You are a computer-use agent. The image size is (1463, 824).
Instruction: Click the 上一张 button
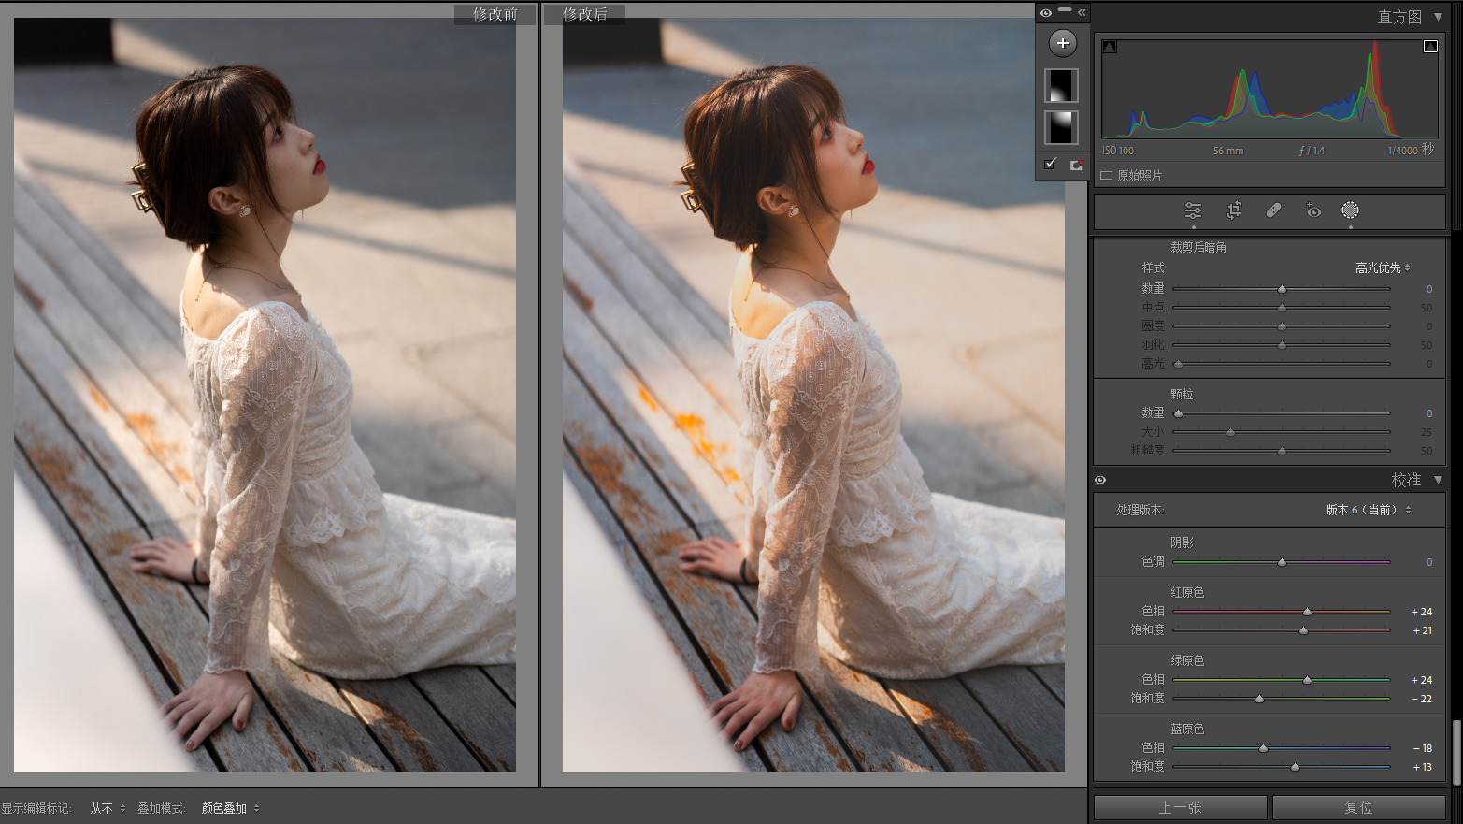pos(1181,807)
